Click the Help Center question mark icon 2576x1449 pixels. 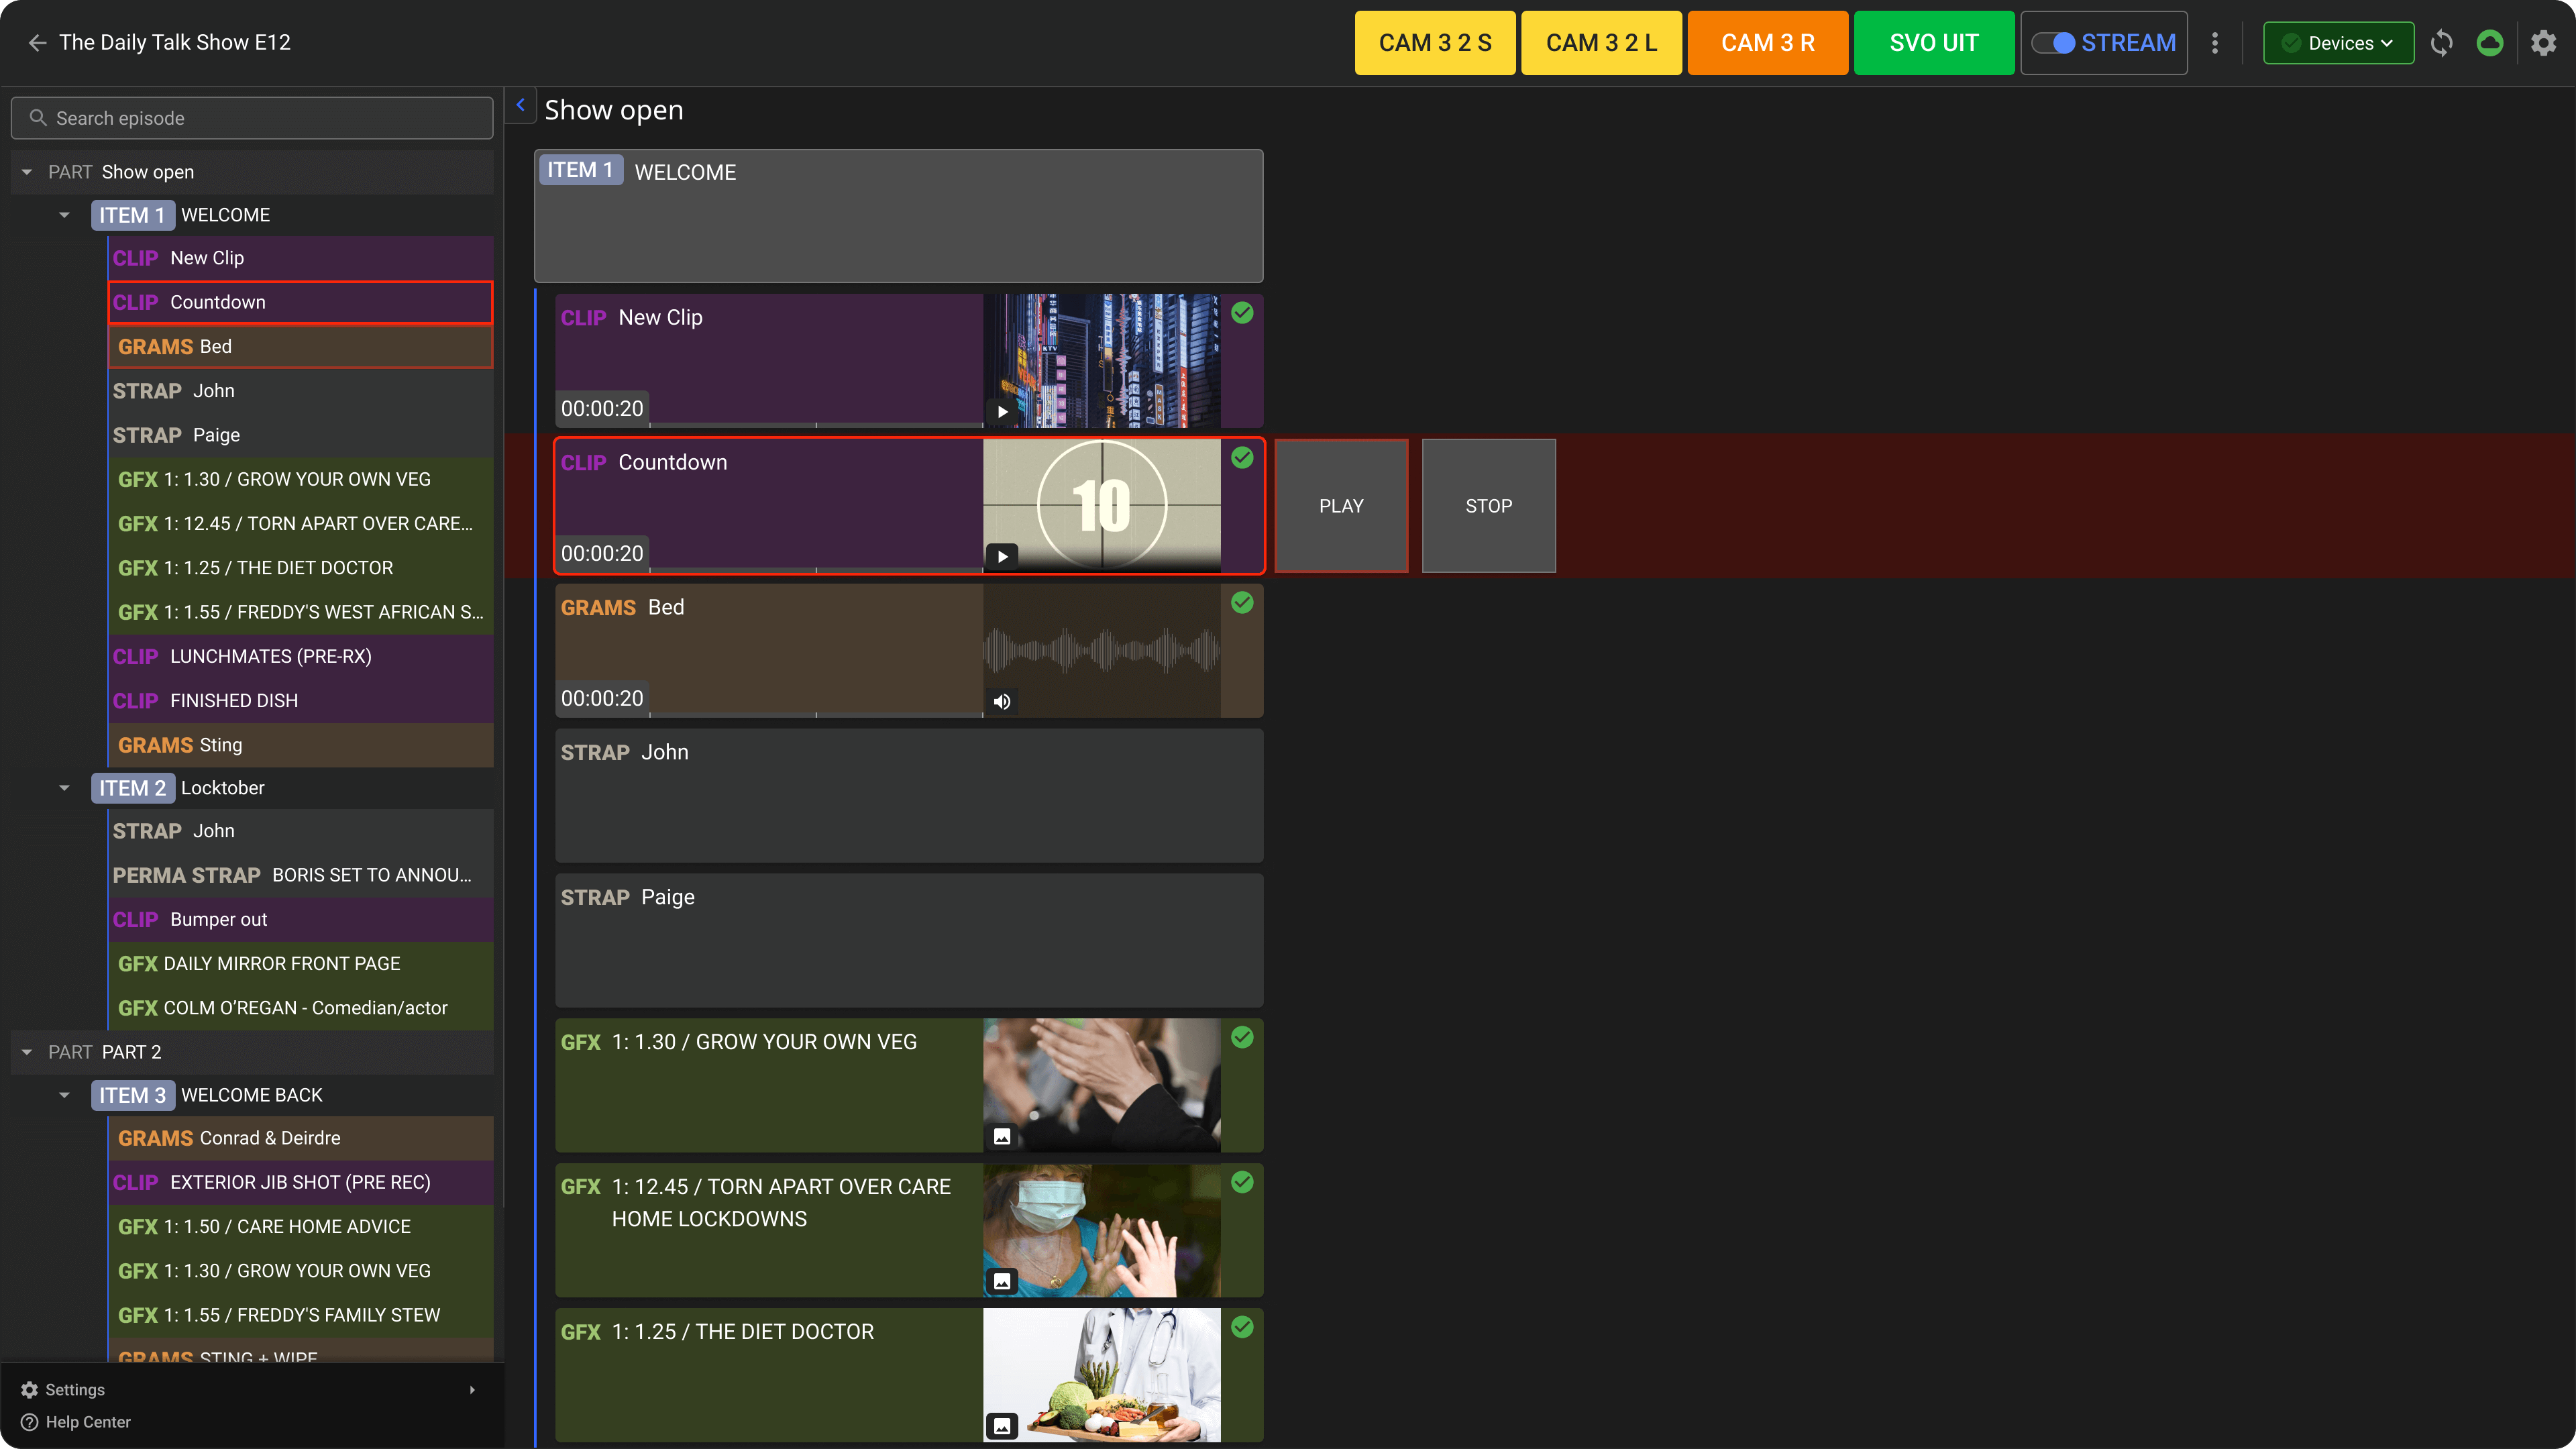pos(30,1422)
